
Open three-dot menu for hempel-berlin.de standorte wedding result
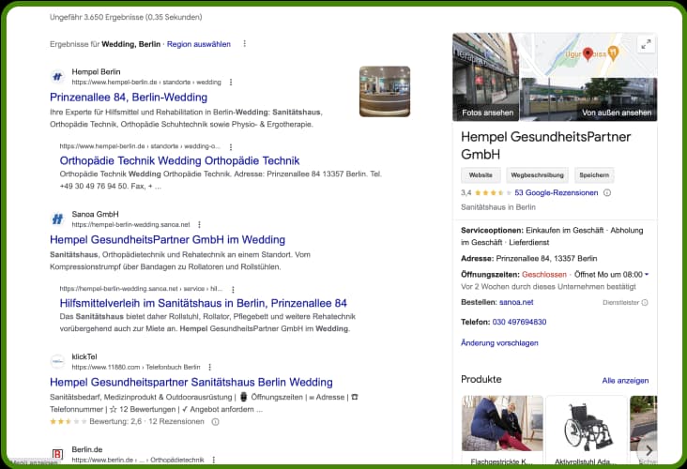(x=231, y=83)
